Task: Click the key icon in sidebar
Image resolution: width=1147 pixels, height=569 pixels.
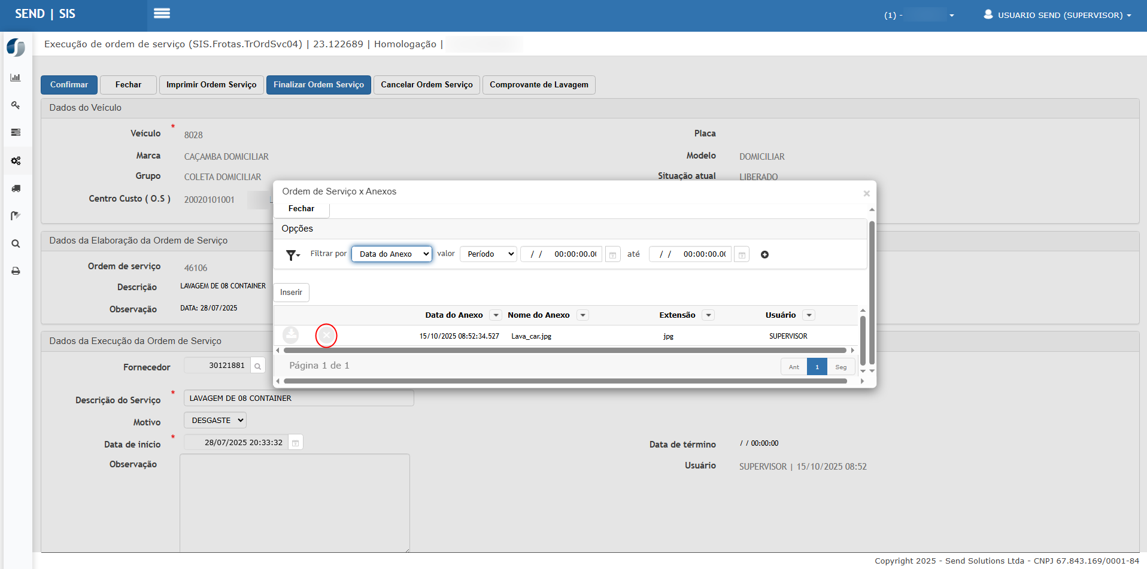Action: [16, 105]
